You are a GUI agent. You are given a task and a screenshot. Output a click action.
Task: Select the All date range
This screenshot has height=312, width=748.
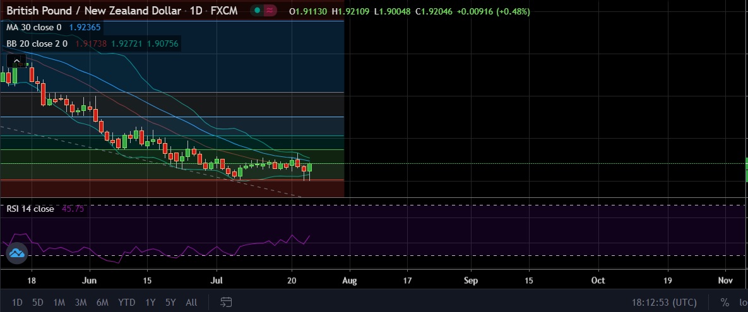191,302
